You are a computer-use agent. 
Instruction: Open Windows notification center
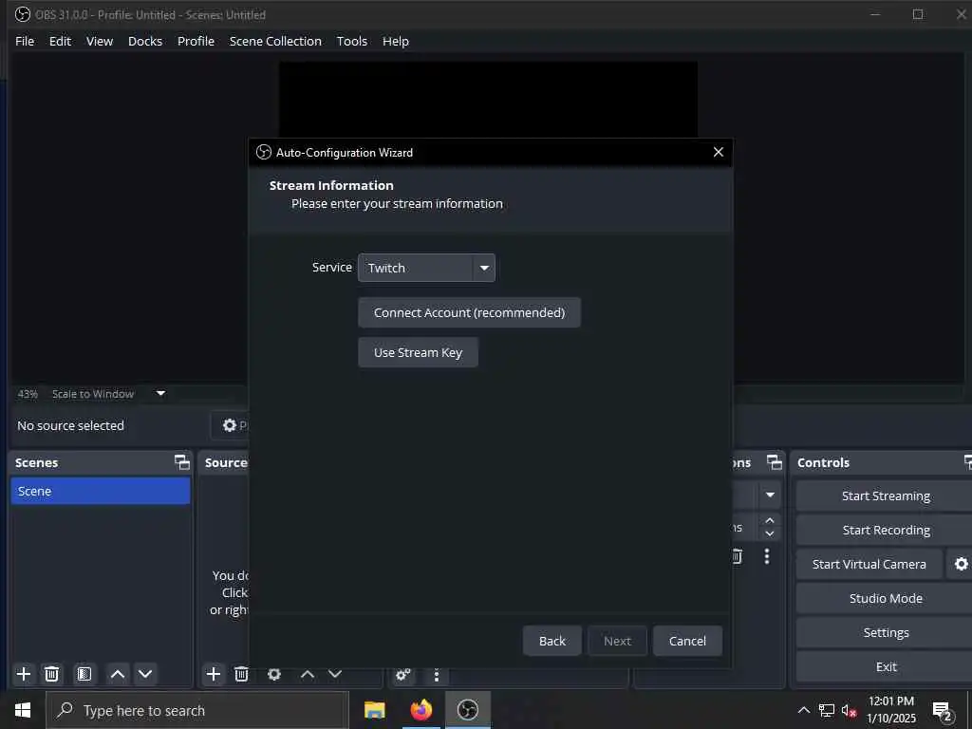[x=943, y=711]
